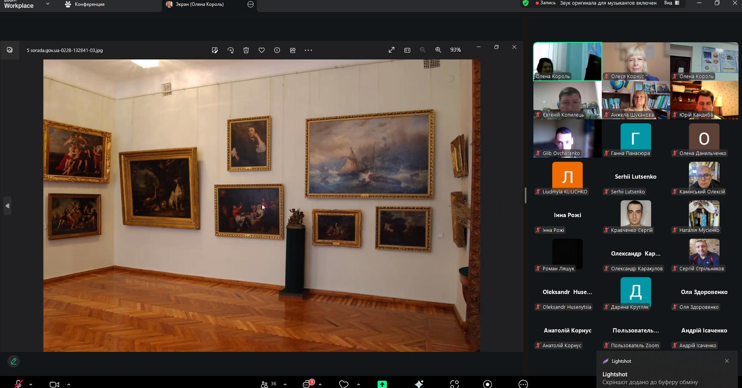Expand the video options arrow beside camera
The image size is (742, 388).
(69, 384)
